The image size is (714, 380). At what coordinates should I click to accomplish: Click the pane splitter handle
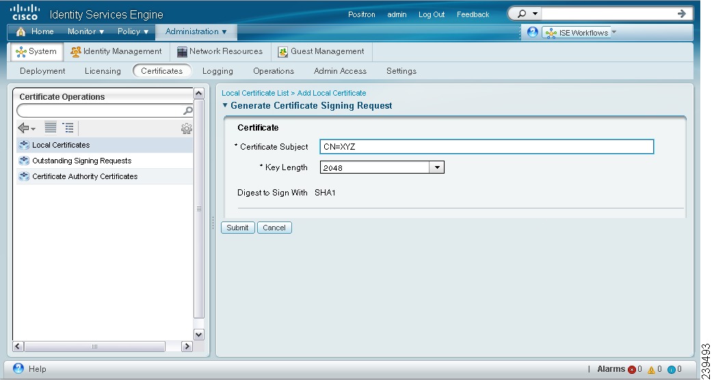click(x=213, y=223)
